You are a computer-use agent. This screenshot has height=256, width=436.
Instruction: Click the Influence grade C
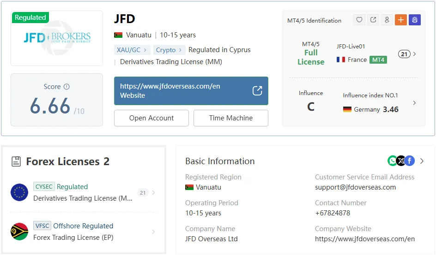[x=311, y=107]
